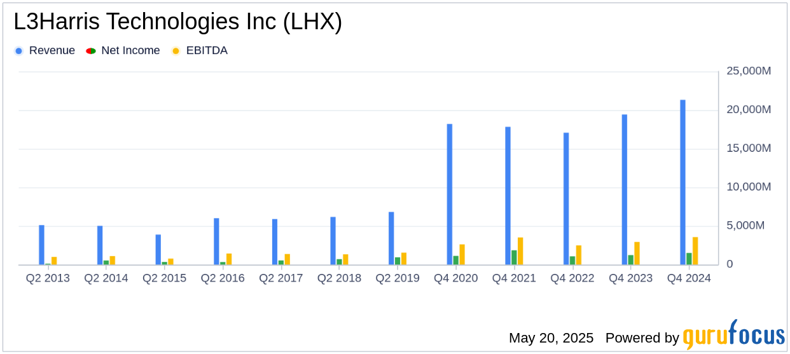
Task: Click the Q2 2016 x-axis label
Action: coord(223,278)
